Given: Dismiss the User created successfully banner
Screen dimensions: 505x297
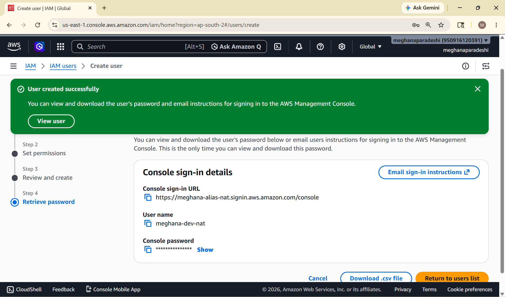Looking at the screenshot, I should tap(478, 89).
